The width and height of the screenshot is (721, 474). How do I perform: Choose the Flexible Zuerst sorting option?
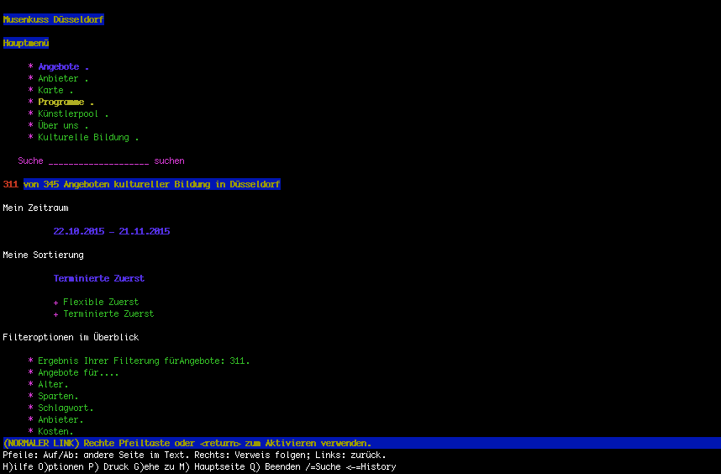point(101,302)
